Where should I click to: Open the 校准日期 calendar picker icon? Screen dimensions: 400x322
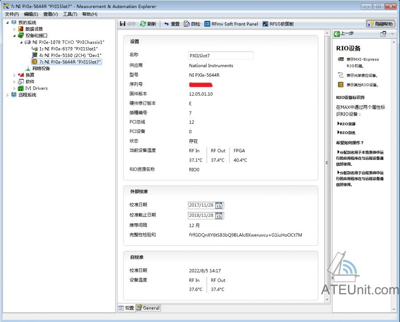point(219,205)
